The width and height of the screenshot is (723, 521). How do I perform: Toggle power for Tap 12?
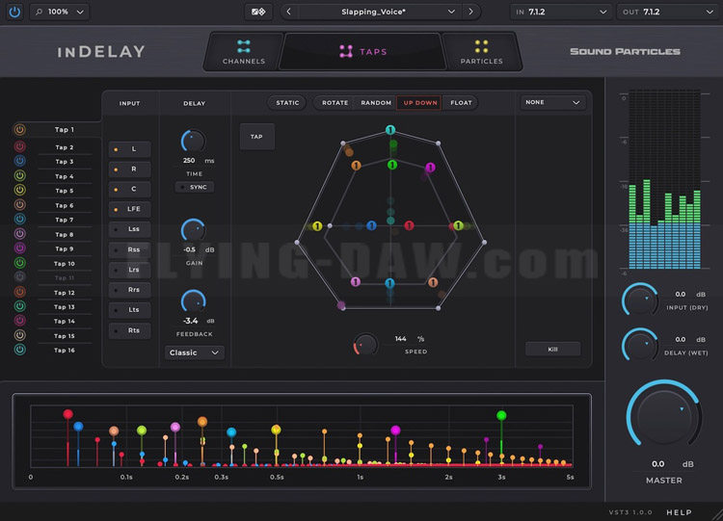(19, 292)
